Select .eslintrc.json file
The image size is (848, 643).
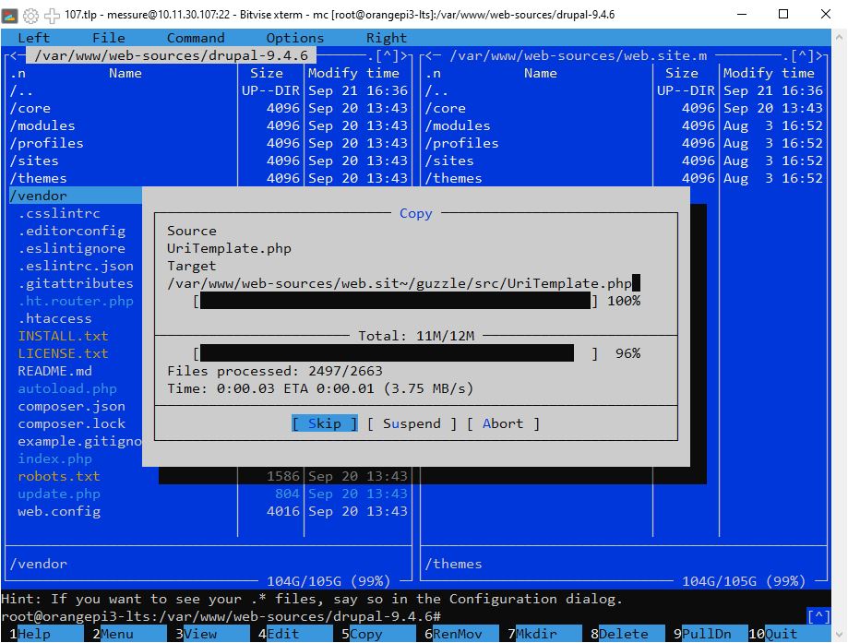coord(76,266)
